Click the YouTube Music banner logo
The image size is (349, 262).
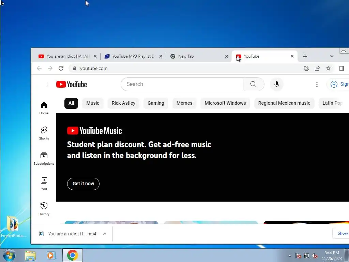coord(94,131)
